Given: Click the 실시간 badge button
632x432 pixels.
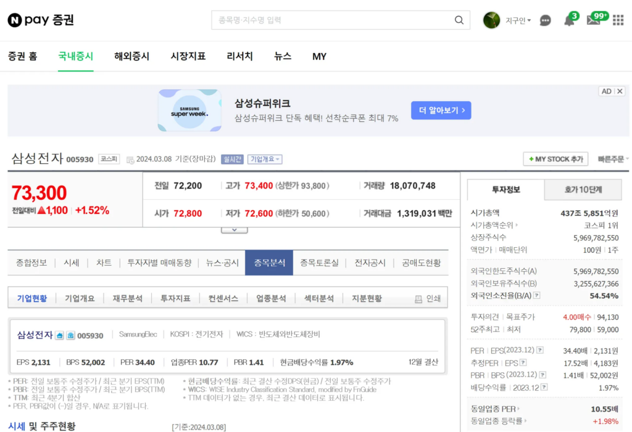Looking at the screenshot, I should click(232, 160).
